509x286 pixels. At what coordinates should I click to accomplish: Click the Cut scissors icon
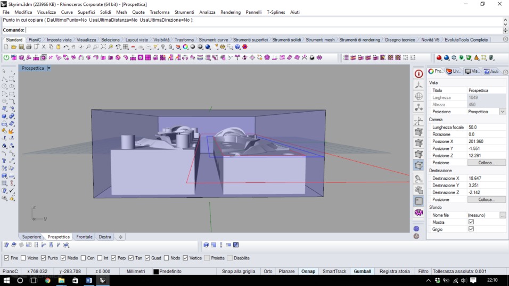pos(44,47)
